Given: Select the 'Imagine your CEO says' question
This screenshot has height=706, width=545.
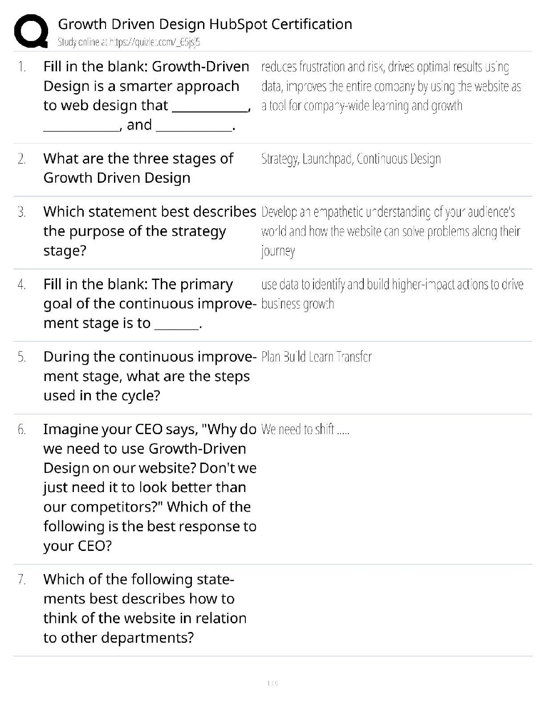Looking at the screenshot, I should point(150,487).
